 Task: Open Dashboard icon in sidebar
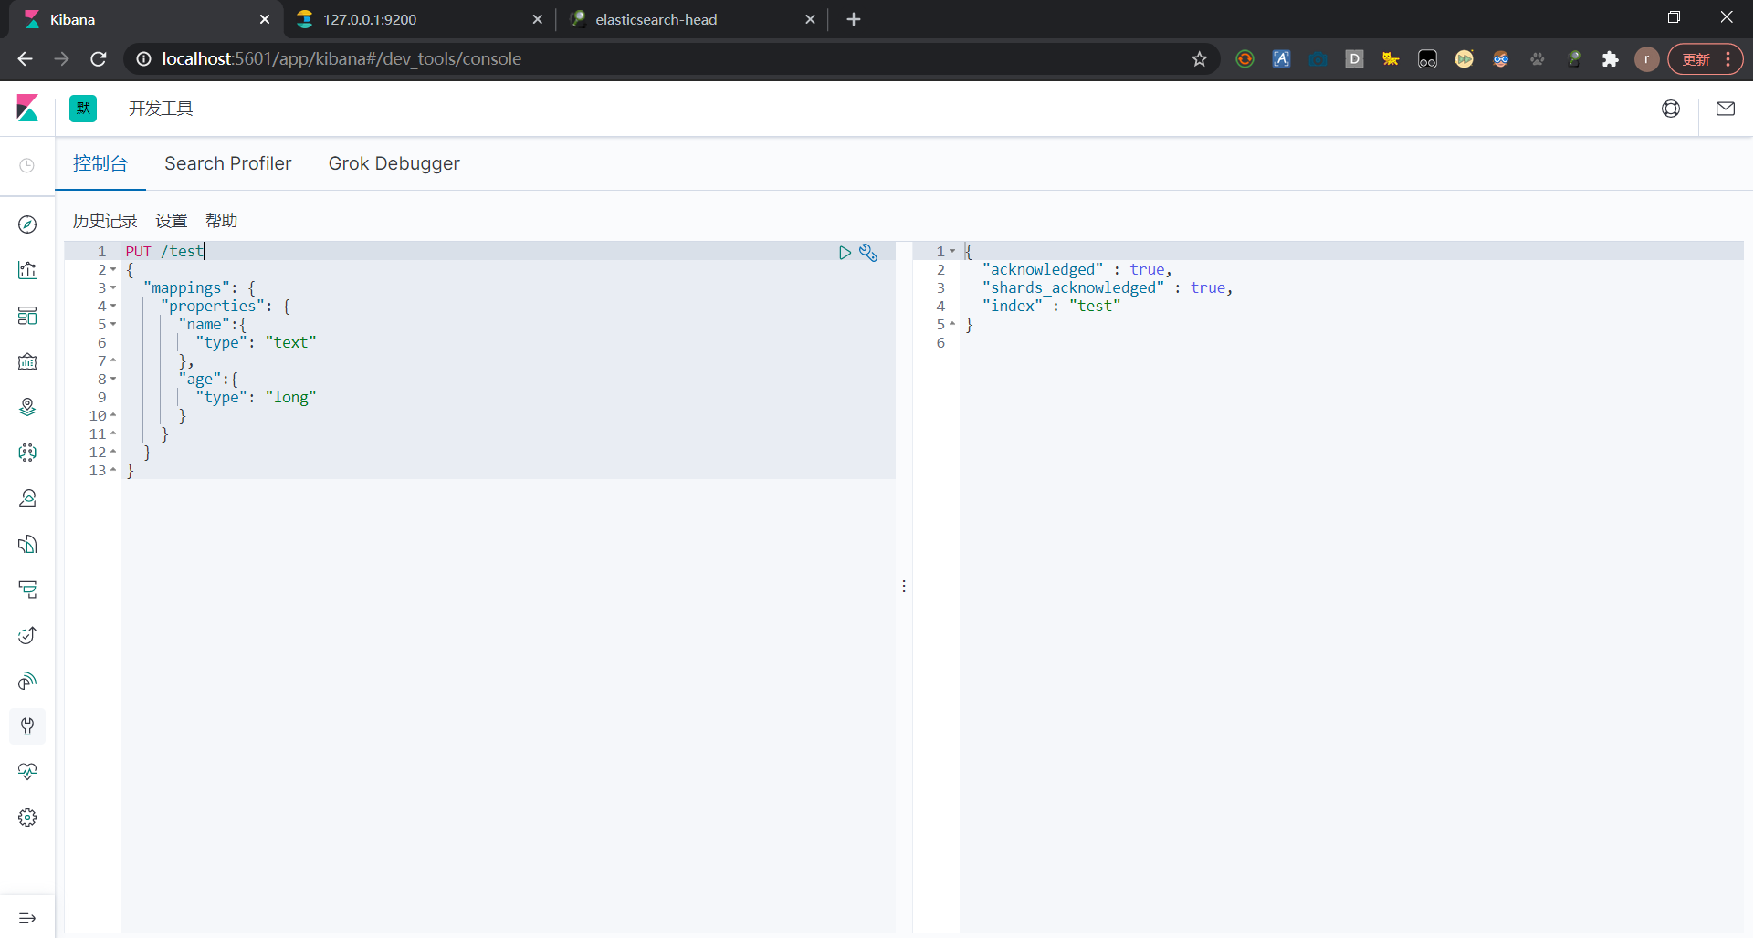[27, 316]
